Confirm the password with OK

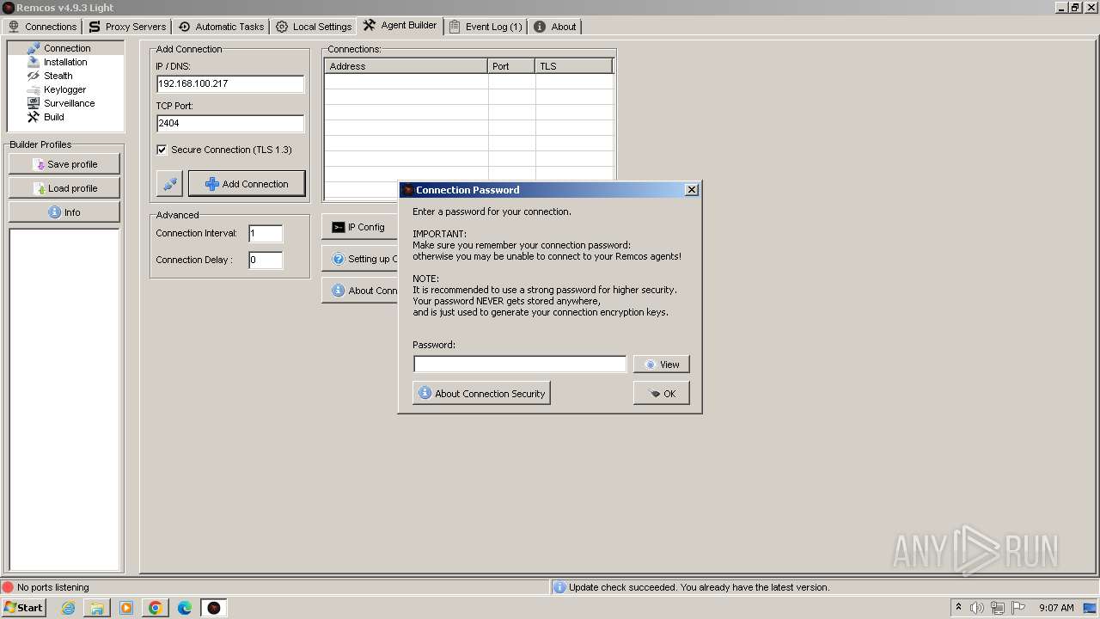pyautogui.click(x=662, y=394)
